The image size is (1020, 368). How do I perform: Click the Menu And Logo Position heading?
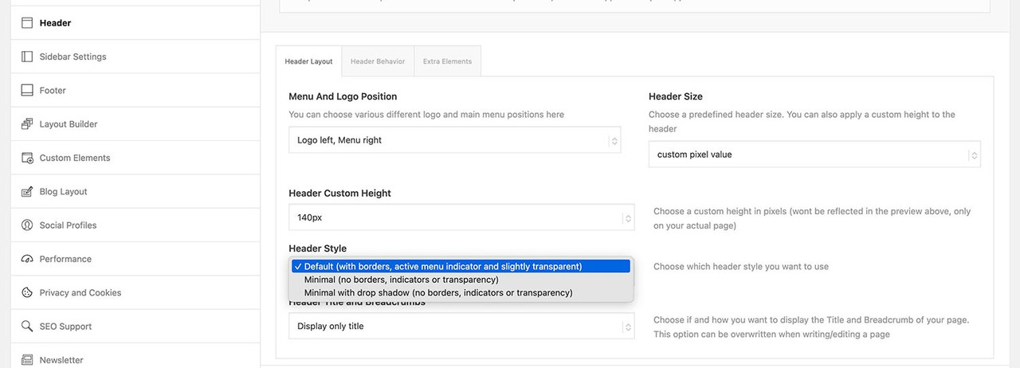pos(343,96)
